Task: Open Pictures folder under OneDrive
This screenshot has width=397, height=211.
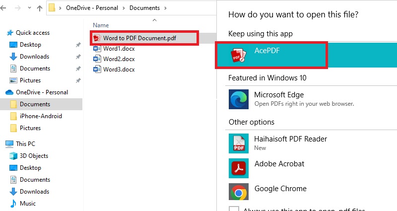Action: [x=30, y=128]
